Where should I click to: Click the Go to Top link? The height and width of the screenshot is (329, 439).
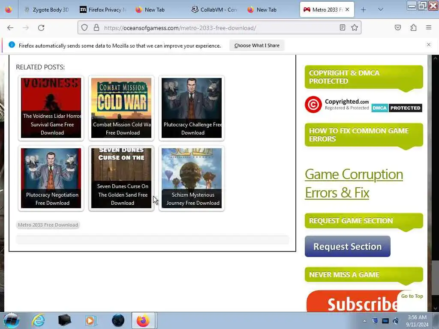click(x=412, y=296)
